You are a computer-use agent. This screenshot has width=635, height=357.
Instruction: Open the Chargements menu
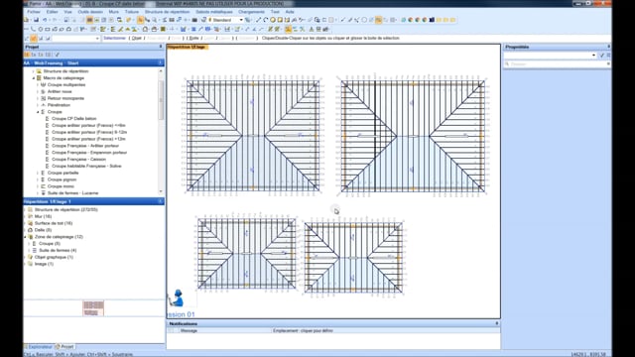tap(251, 12)
